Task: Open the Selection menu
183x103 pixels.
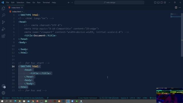Action: click(20, 3)
